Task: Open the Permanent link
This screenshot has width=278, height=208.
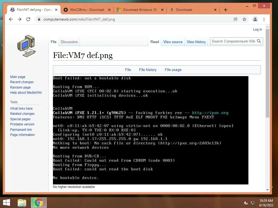Action: 21,129
